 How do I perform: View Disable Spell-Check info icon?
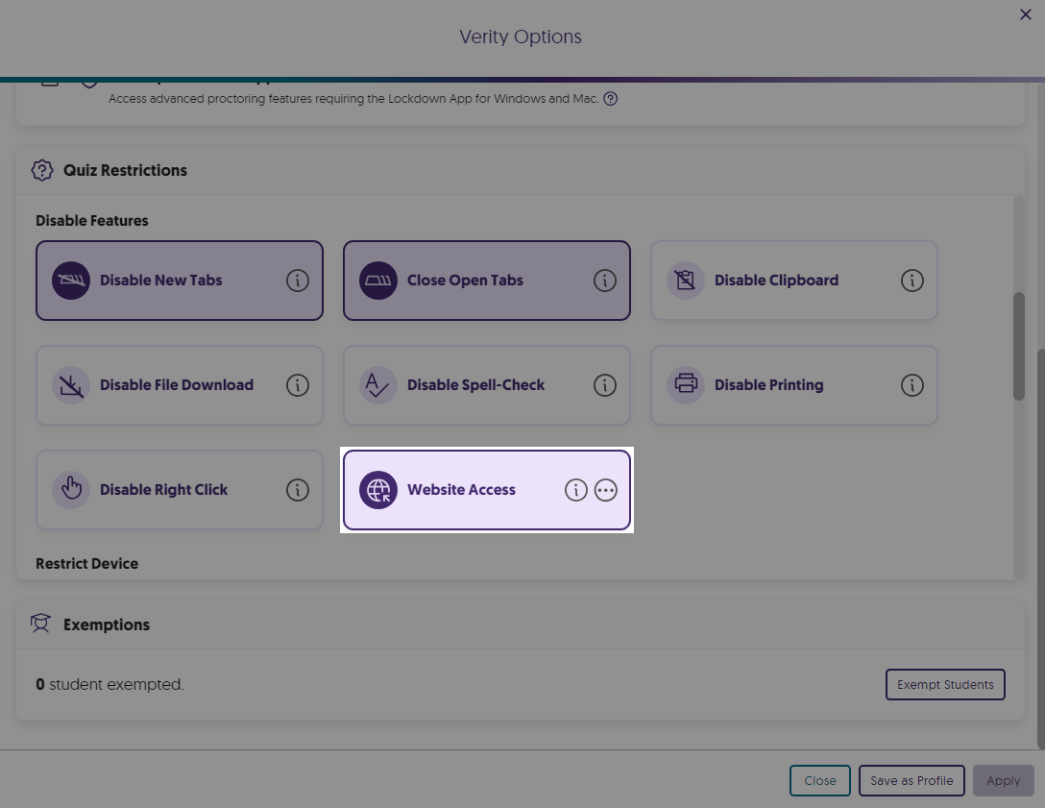604,385
